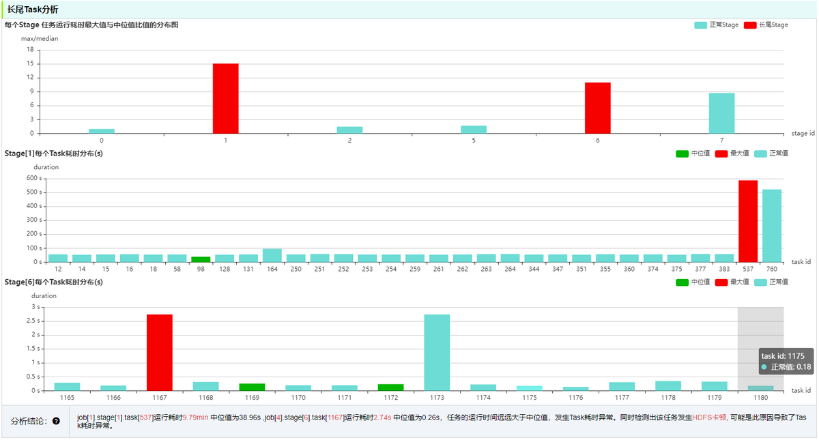The image size is (819, 440).
Task: Click the red task 537 bar
Action: coord(748,221)
